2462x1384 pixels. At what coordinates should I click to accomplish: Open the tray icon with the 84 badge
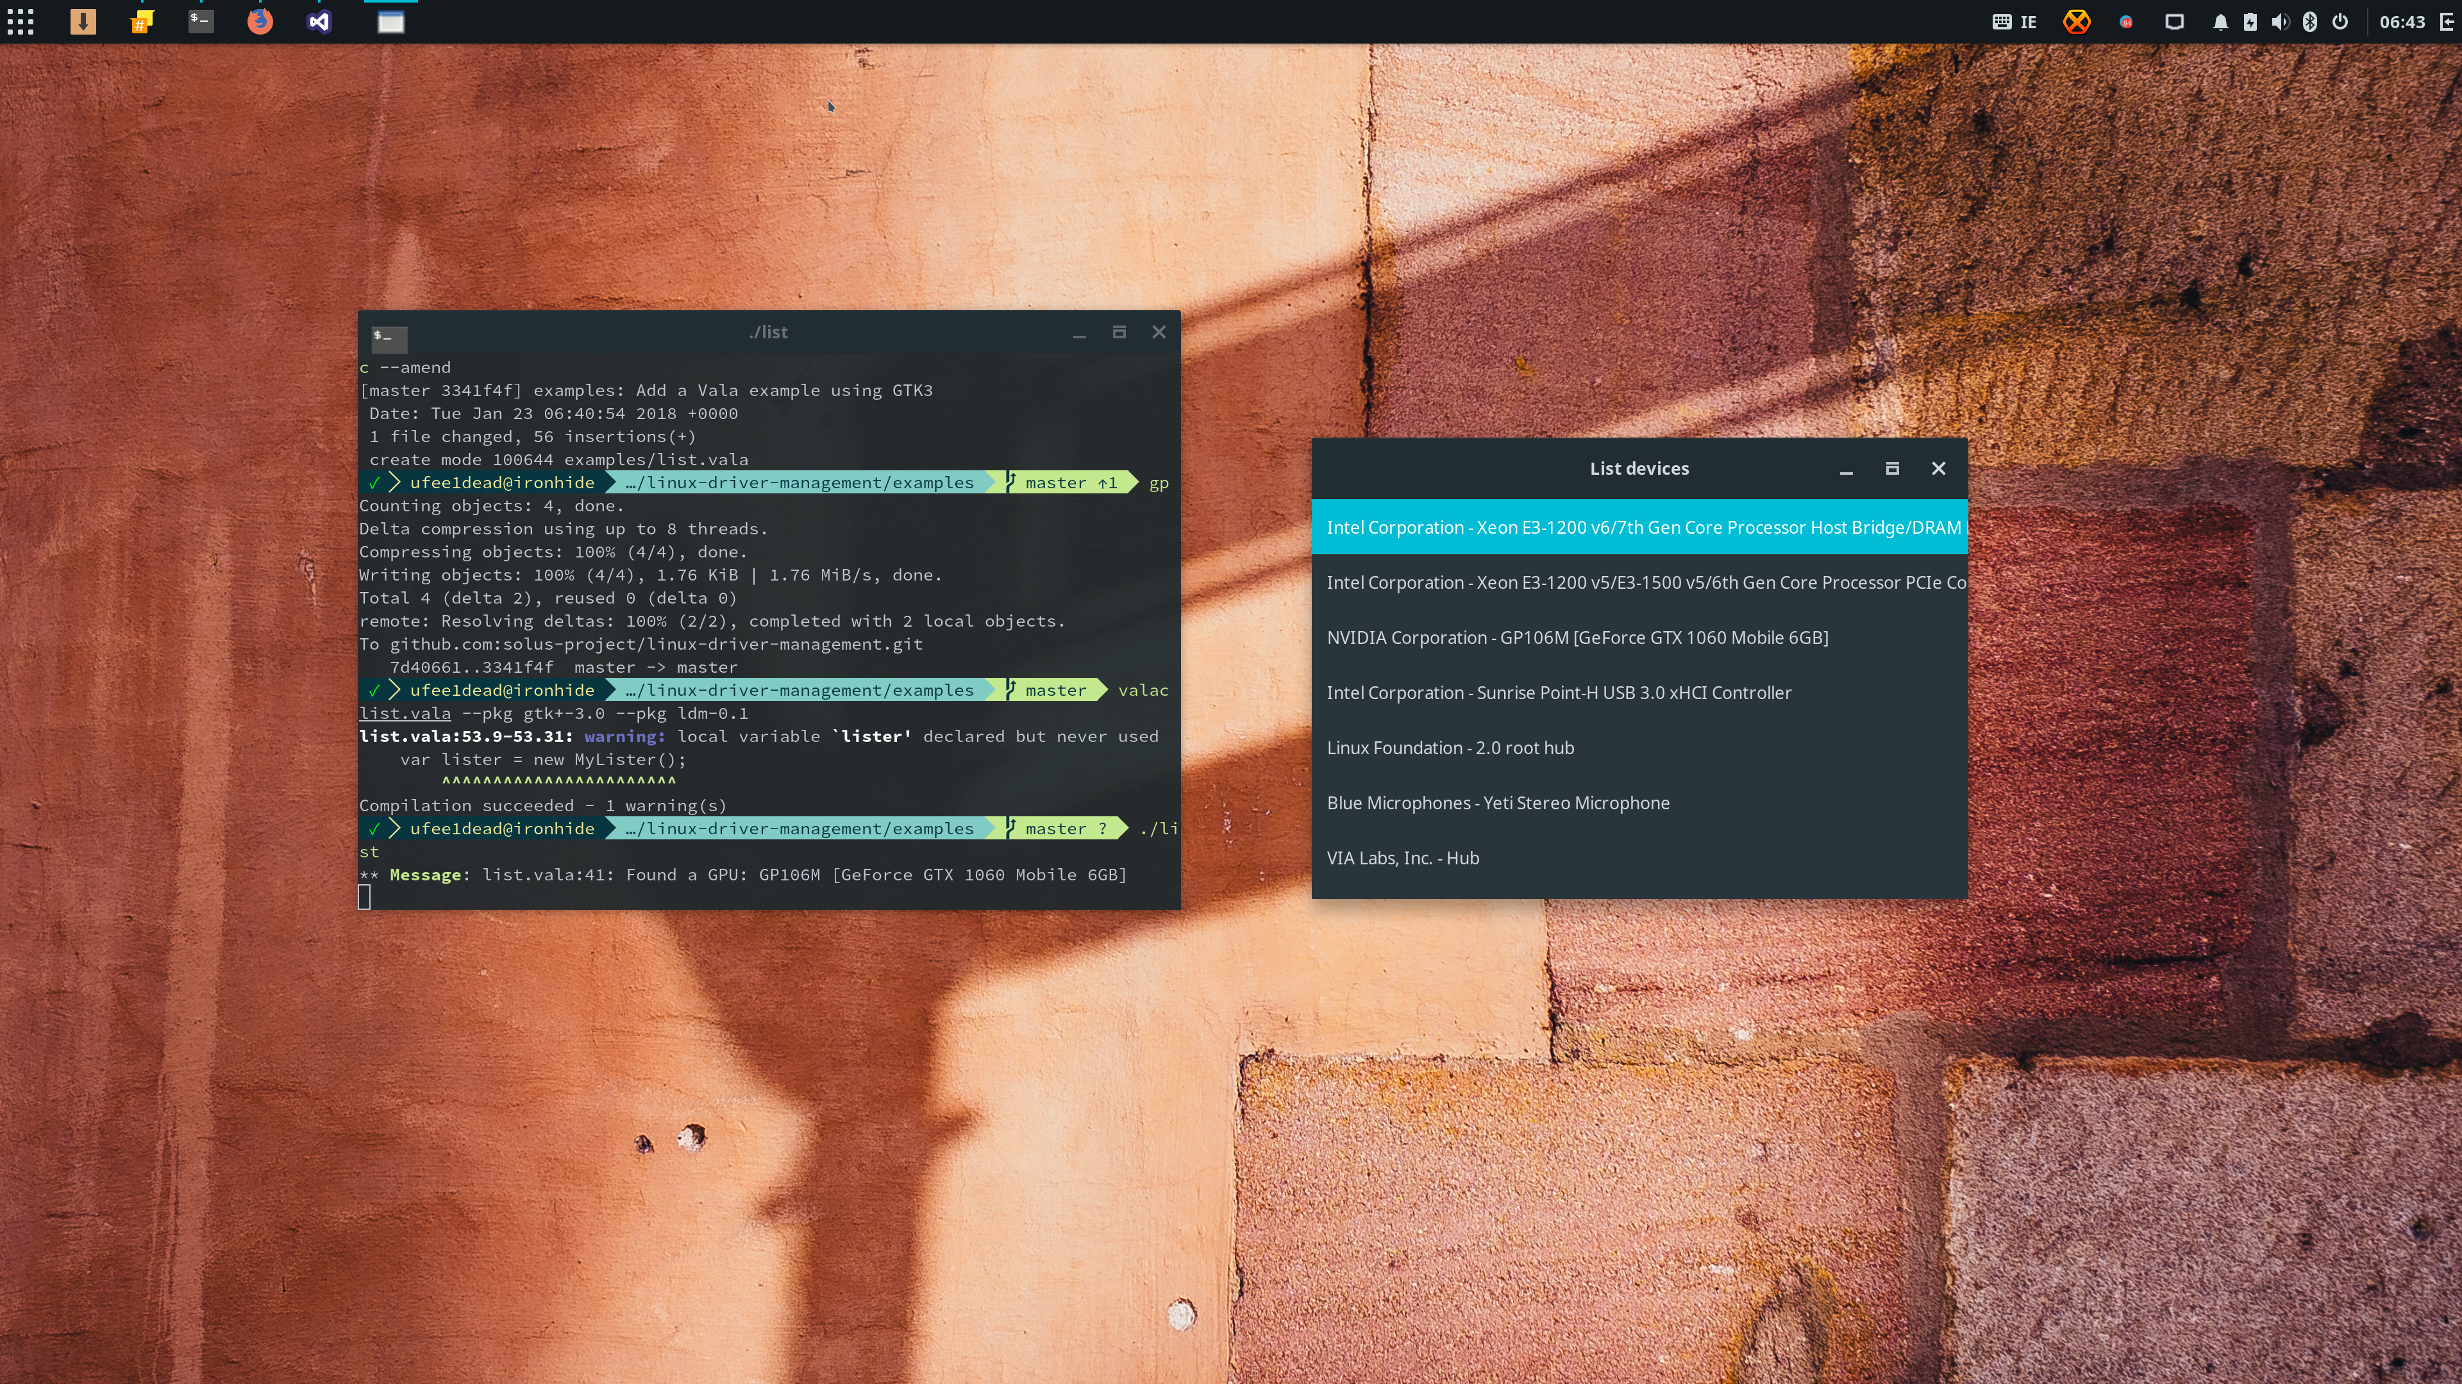[2125, 21]
